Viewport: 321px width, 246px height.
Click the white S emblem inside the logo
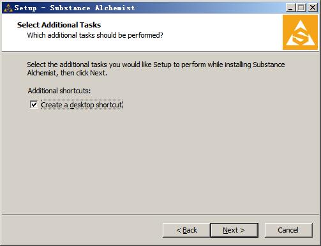pos(301,34)
